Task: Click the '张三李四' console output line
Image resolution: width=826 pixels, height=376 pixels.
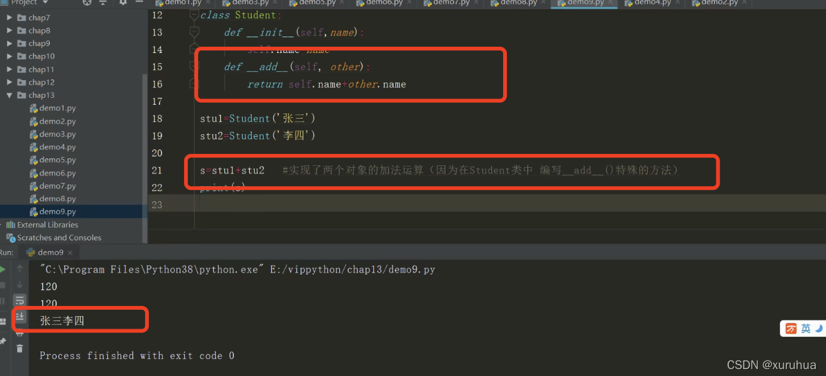Action: click(x=62, y=321)
